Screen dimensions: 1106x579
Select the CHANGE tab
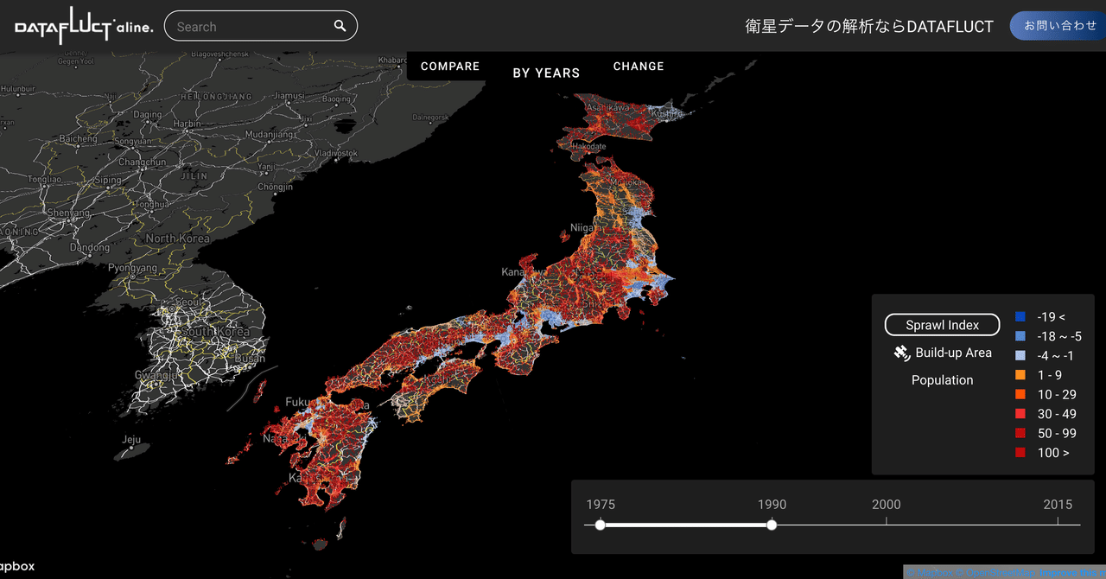(638, 66)
